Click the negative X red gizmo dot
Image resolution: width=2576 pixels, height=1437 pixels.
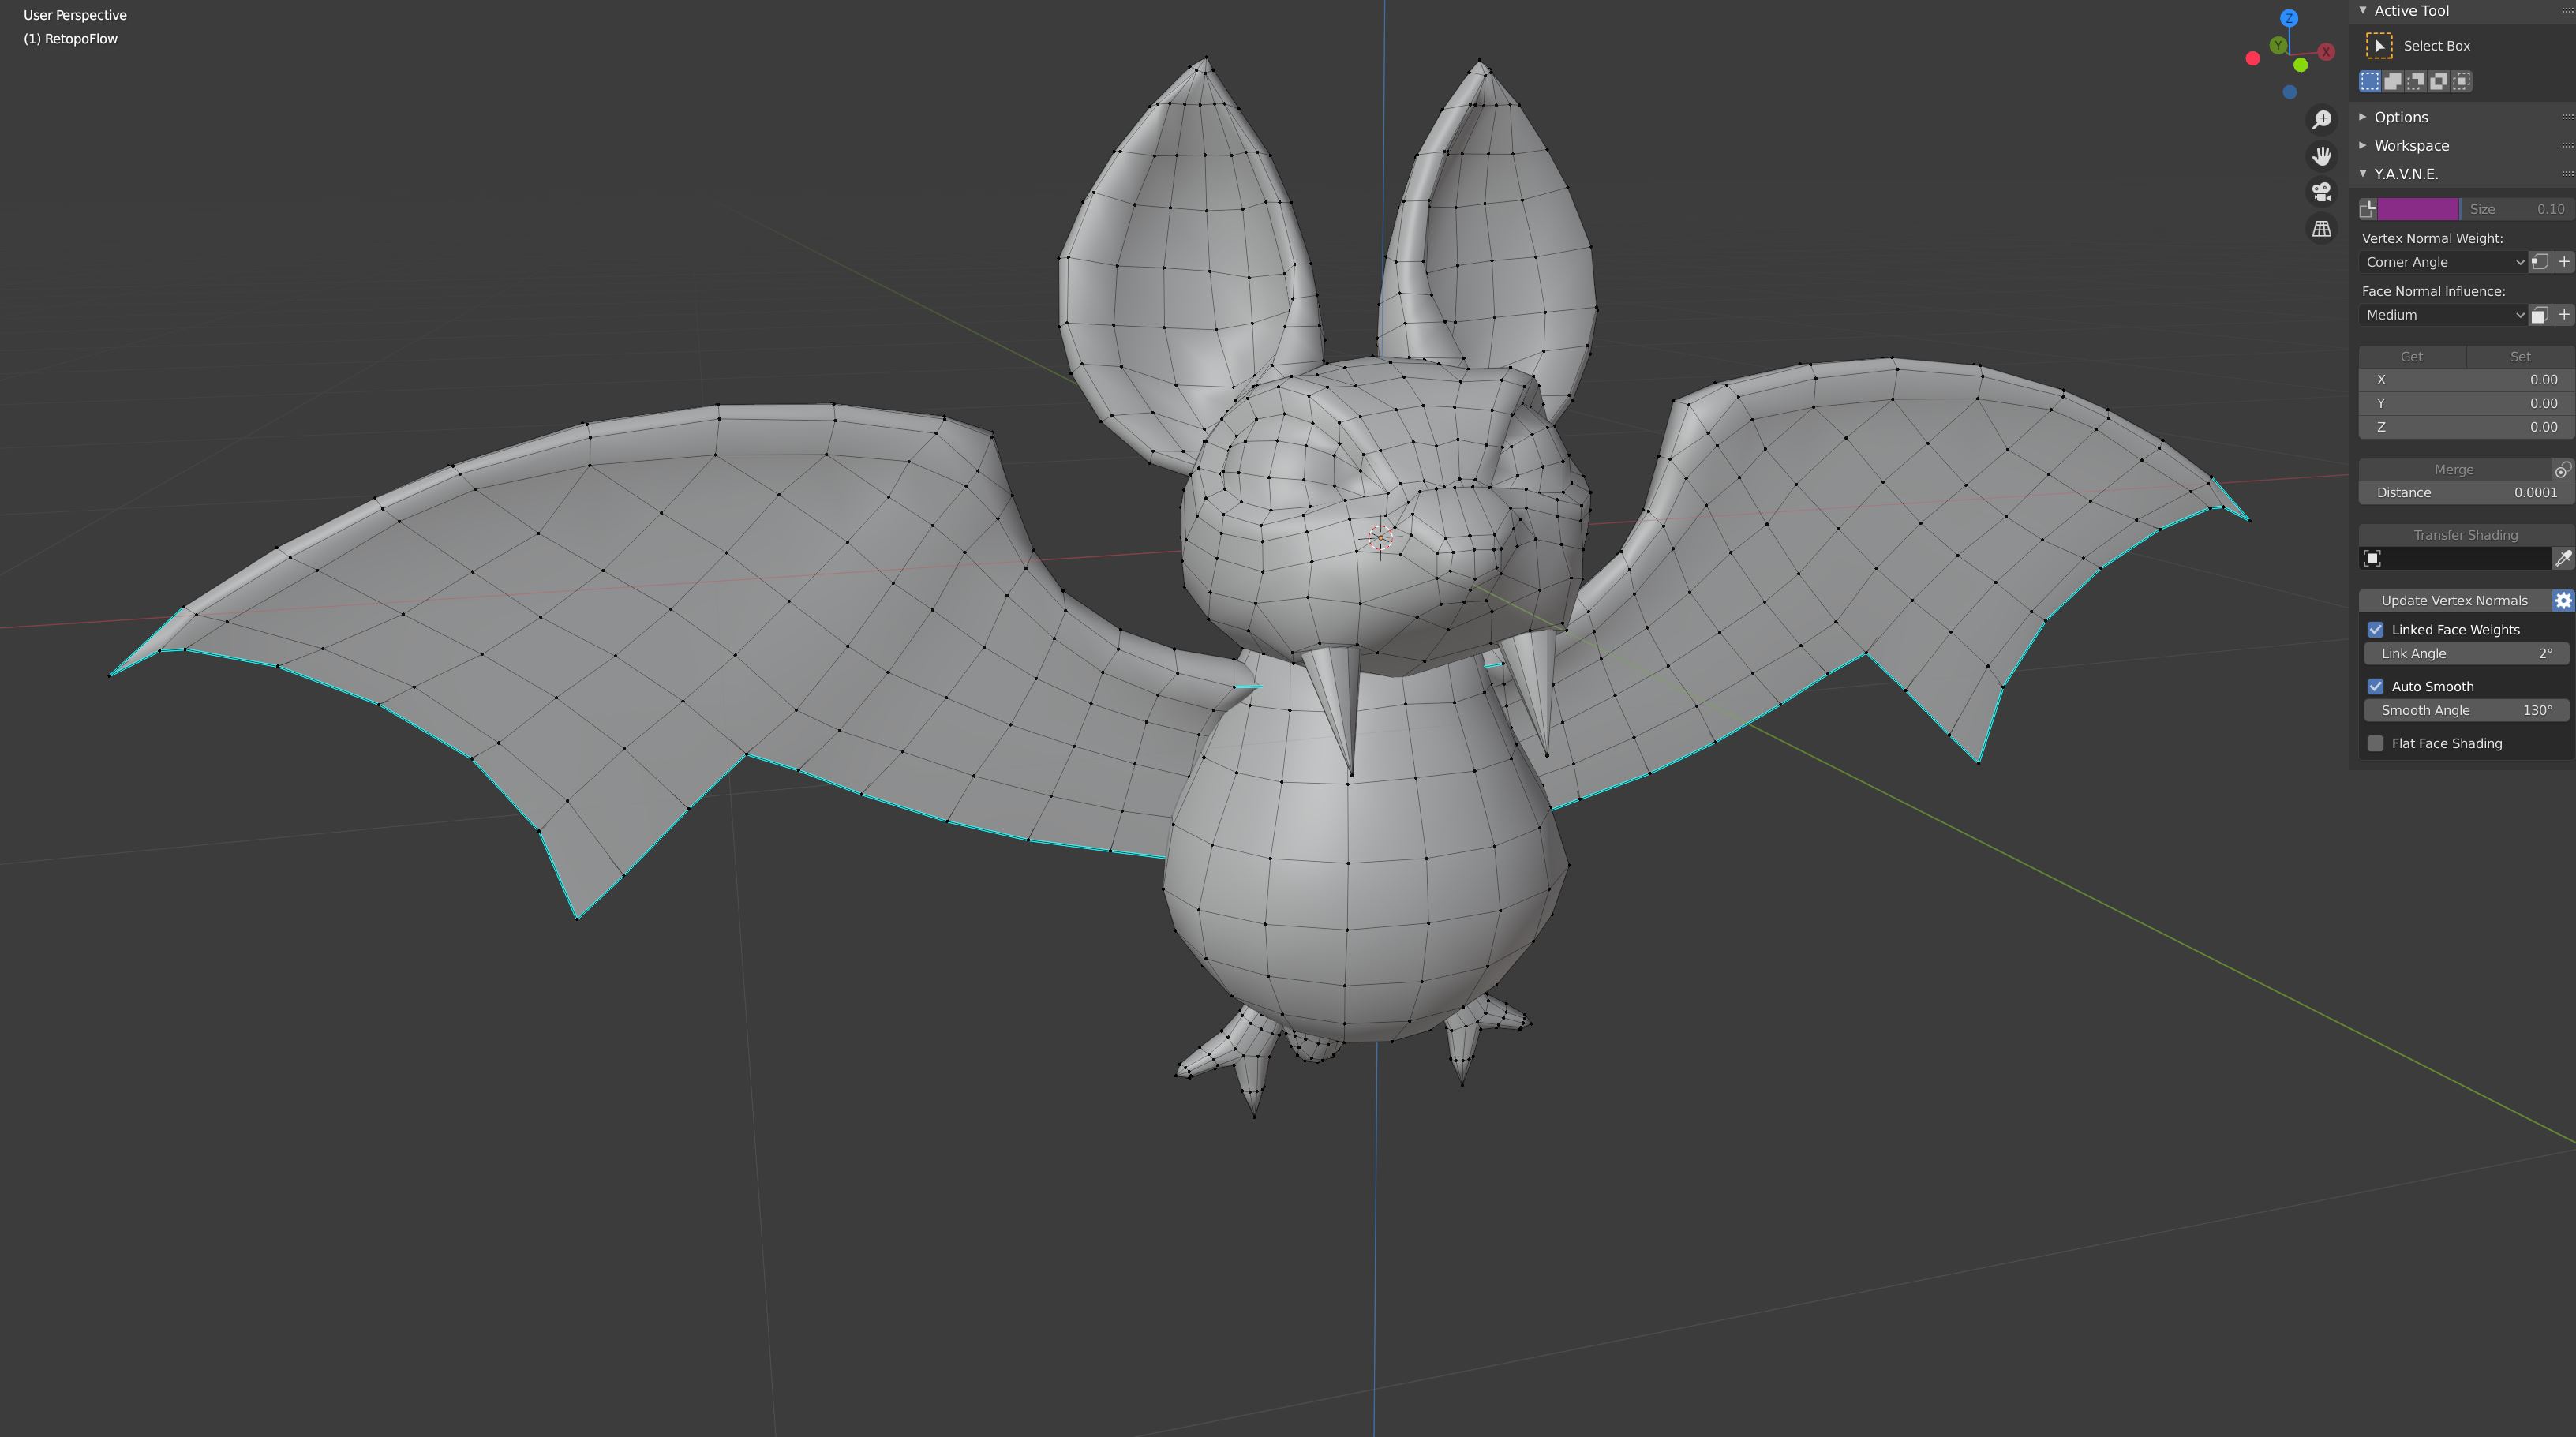[2252, 58]
